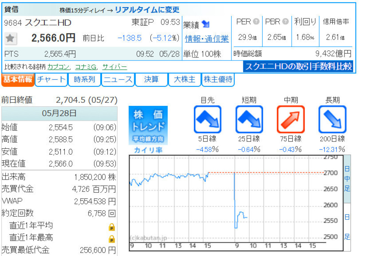Screen dimensions: 366x256
Task: Click the 売買最低代金 value 256,600 円
Action: coord(98,250)
